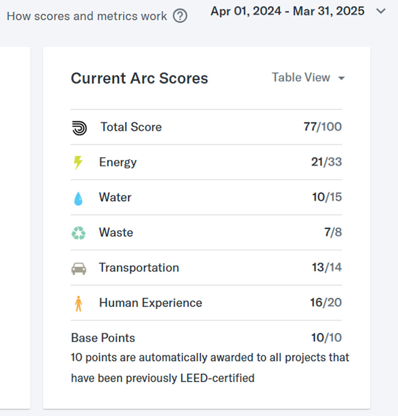Click the Waste recycling icon

[78, 233]
